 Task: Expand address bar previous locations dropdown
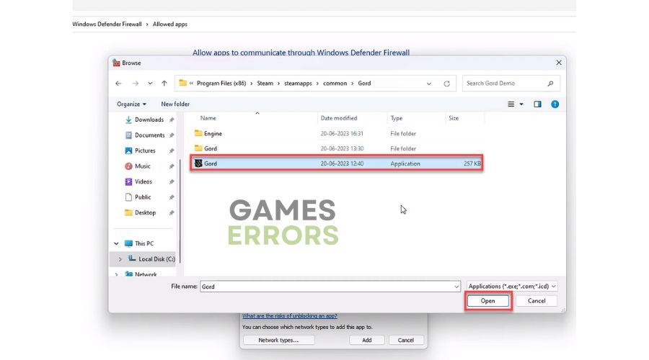pos(429,84)
